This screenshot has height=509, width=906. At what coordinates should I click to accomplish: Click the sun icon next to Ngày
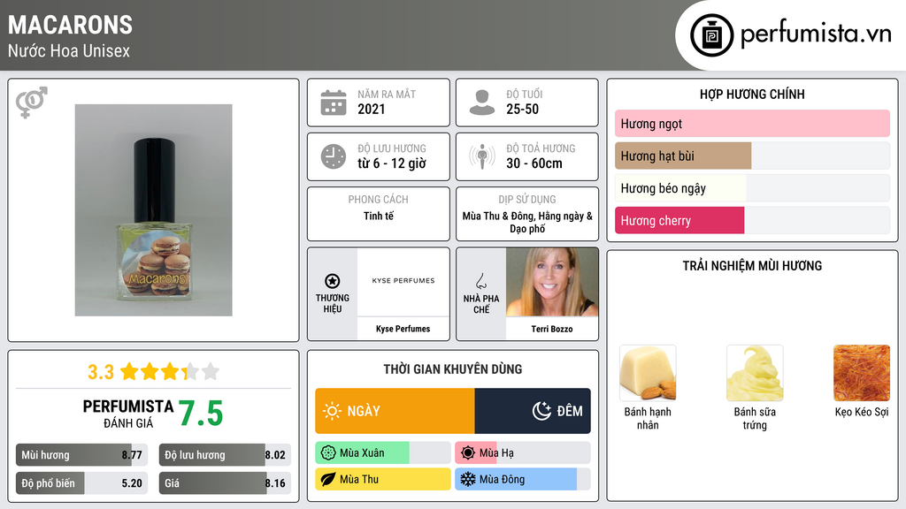click(x=332, y=411)
